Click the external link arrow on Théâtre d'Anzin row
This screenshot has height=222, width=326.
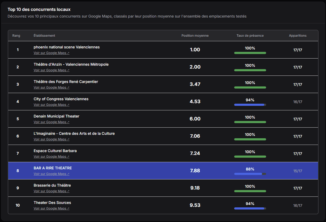[x=68, y=70]
